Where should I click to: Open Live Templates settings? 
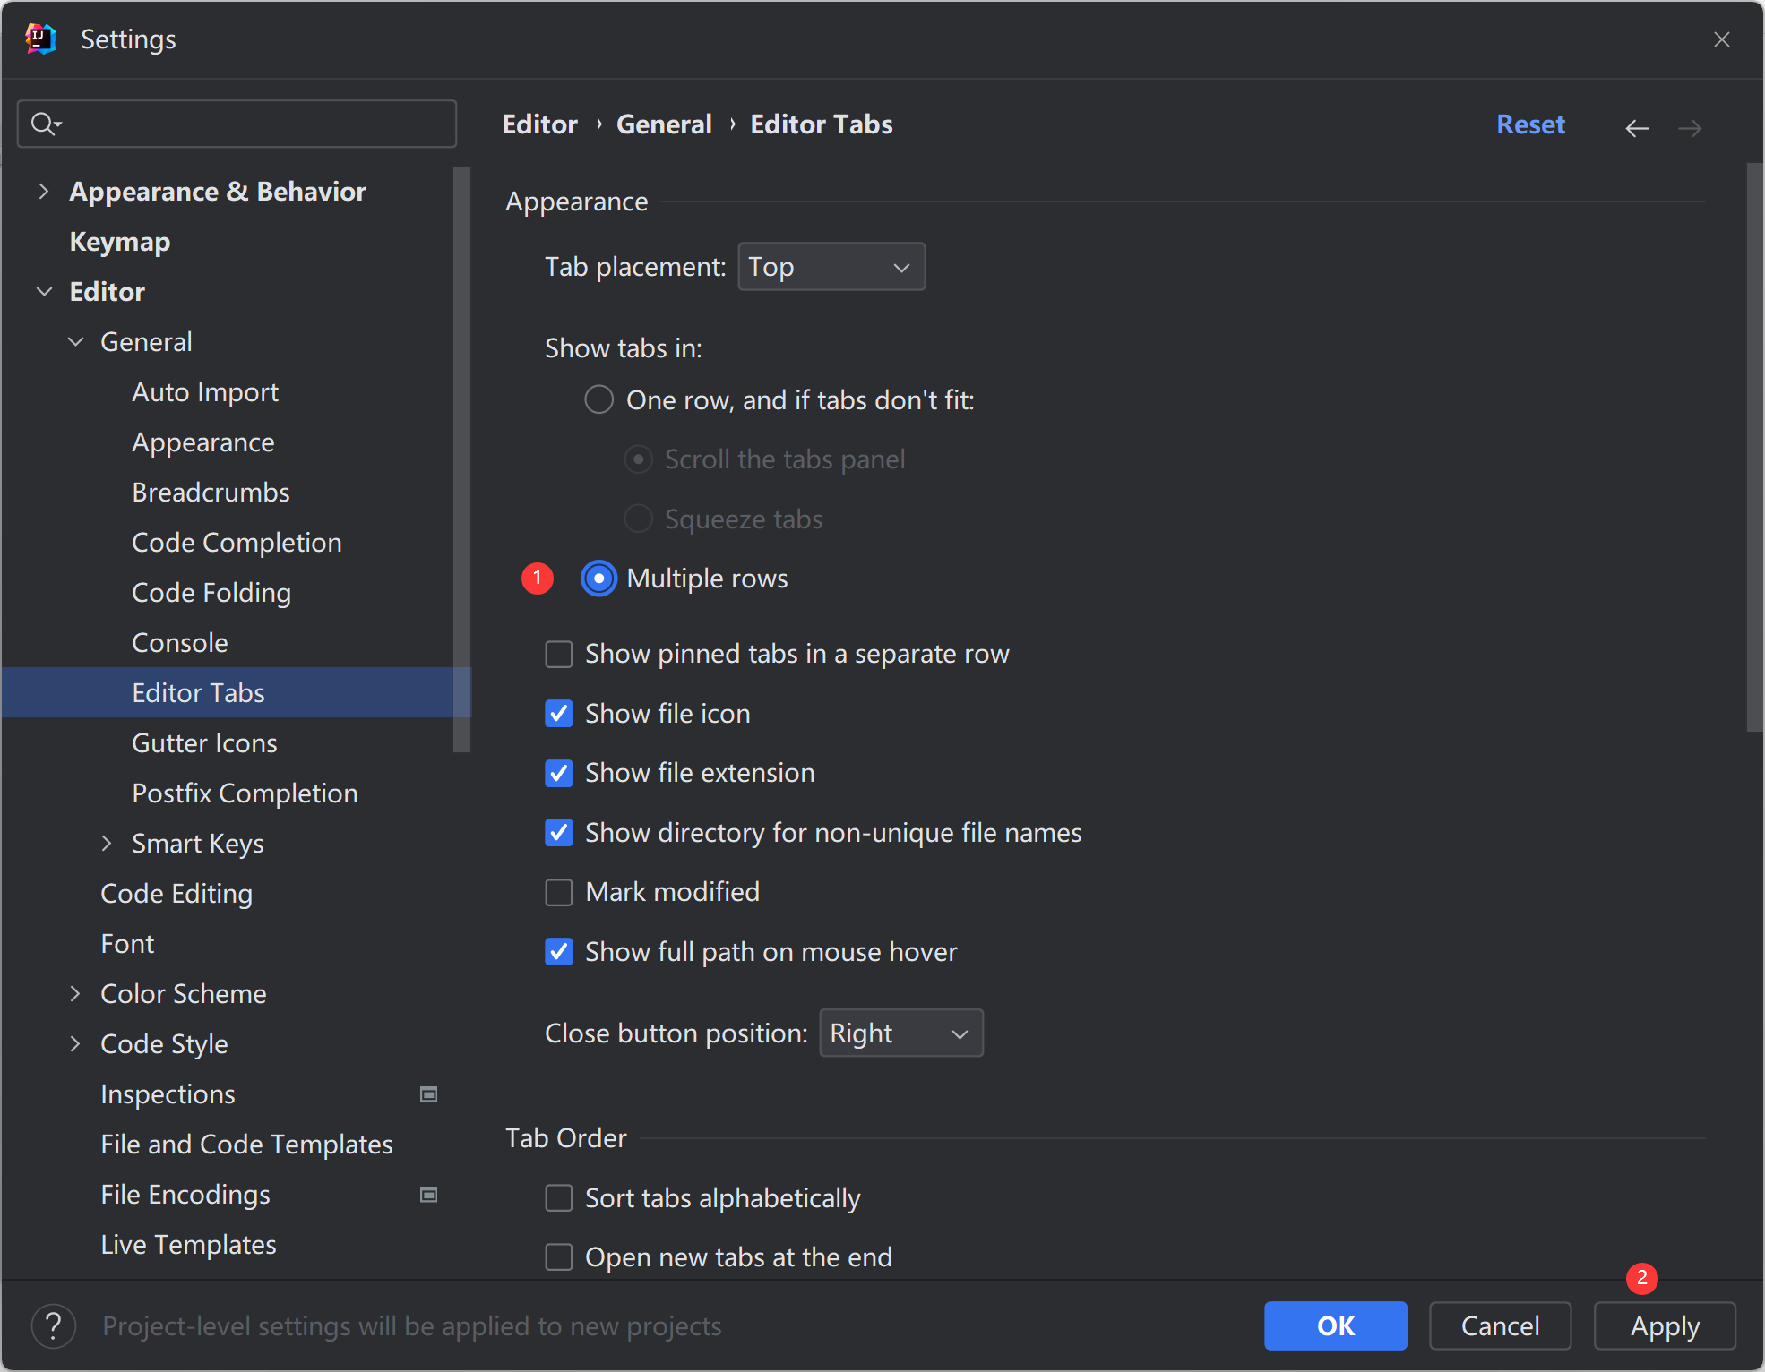[x=188, y=1245]
